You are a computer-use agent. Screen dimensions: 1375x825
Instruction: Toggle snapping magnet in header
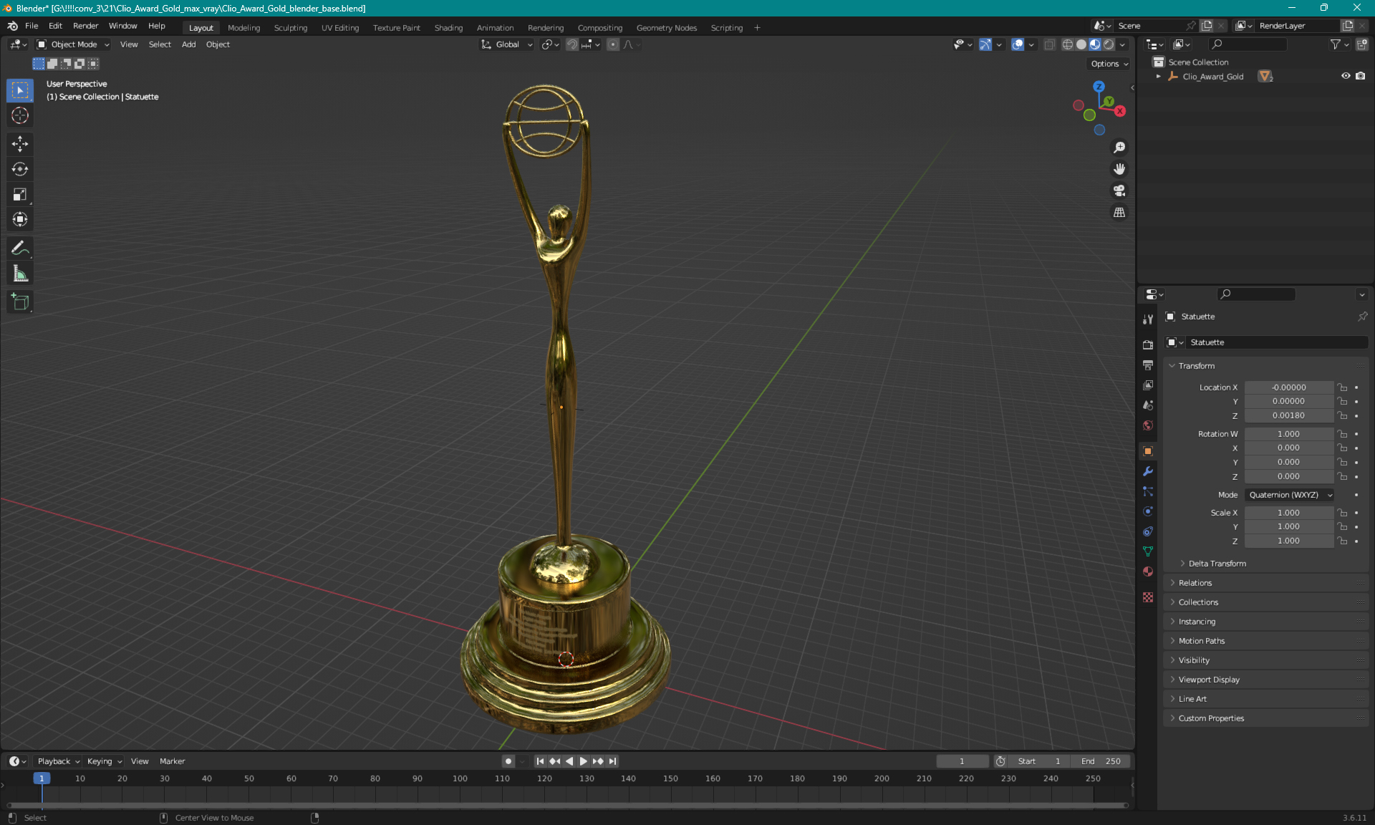coord(572,44)
